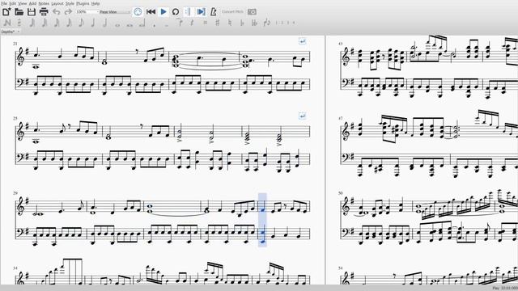
Task: Toggle pan score during playback
Action: 201,12
